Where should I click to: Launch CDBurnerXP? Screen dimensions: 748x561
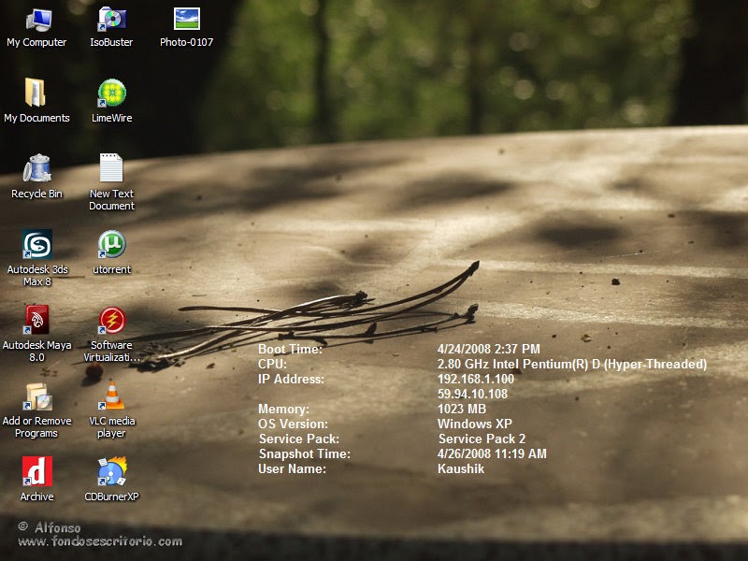[x=110, y=470]
